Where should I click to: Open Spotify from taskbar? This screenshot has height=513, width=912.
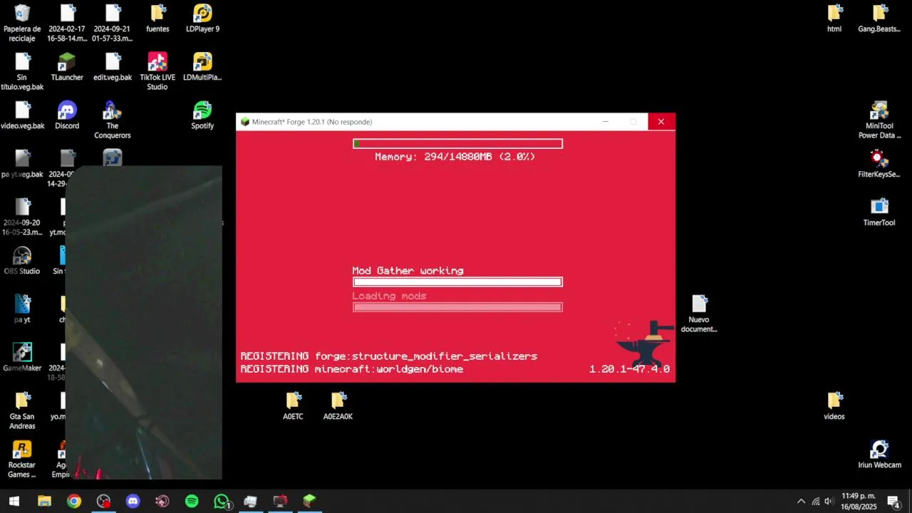click(x=192, y=501)
